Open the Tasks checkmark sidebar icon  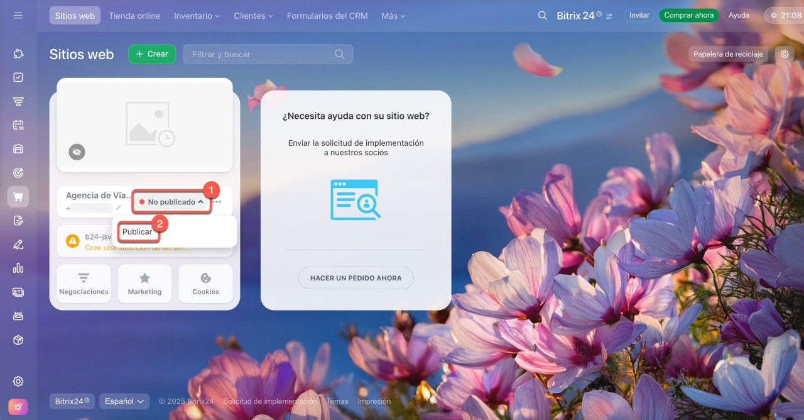(18, 77)
